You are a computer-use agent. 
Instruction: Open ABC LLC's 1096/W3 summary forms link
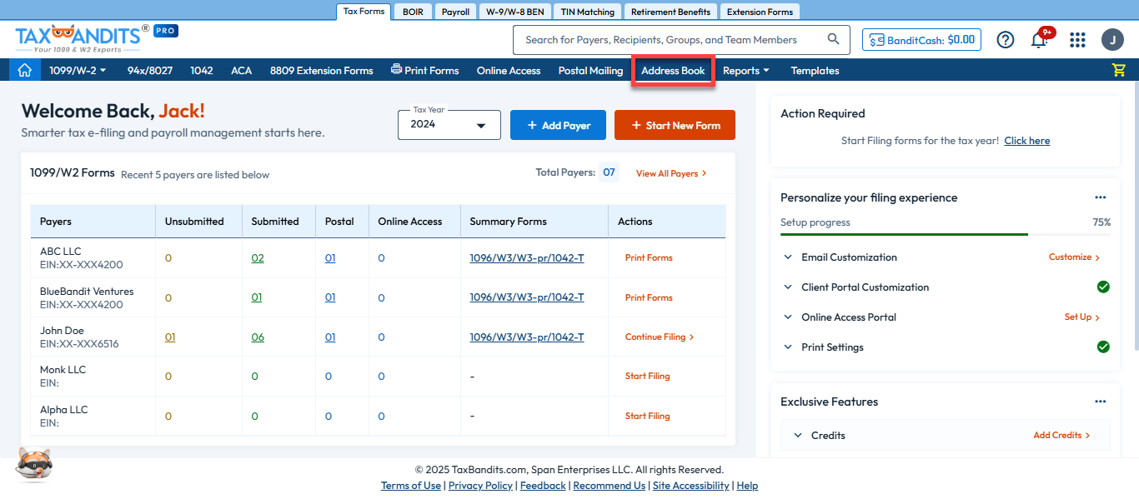[527, 257]
